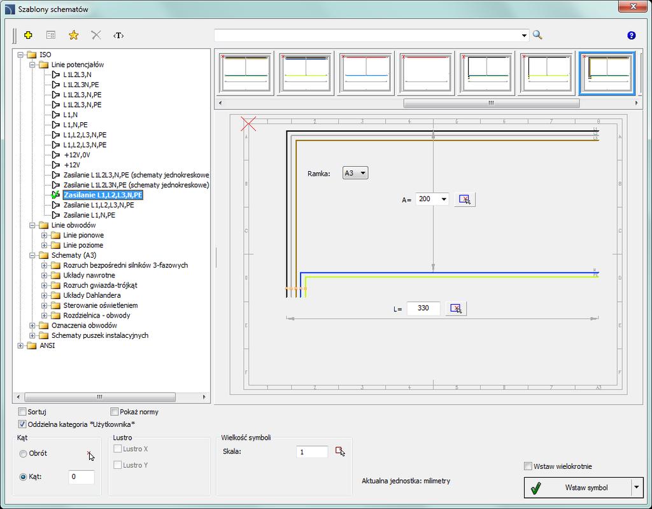Select the Schematy (A3) folder

tap(74, 255)
